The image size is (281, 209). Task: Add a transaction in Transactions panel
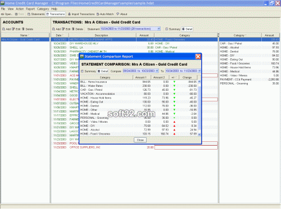click(x=56, y=29)
